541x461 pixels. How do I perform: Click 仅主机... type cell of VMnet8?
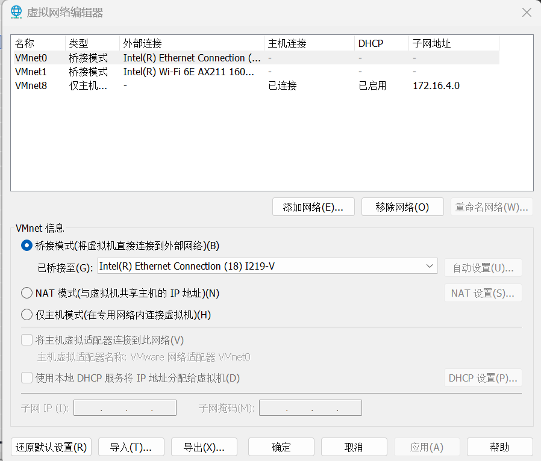click(88, 85)
